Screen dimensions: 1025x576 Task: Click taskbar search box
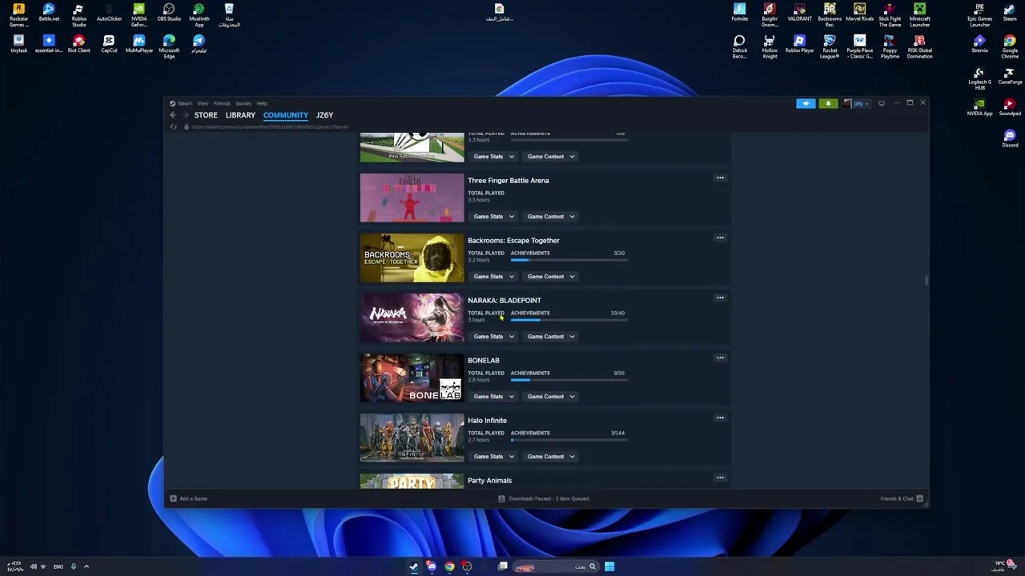pyautogui.click(x=556, y=566)
